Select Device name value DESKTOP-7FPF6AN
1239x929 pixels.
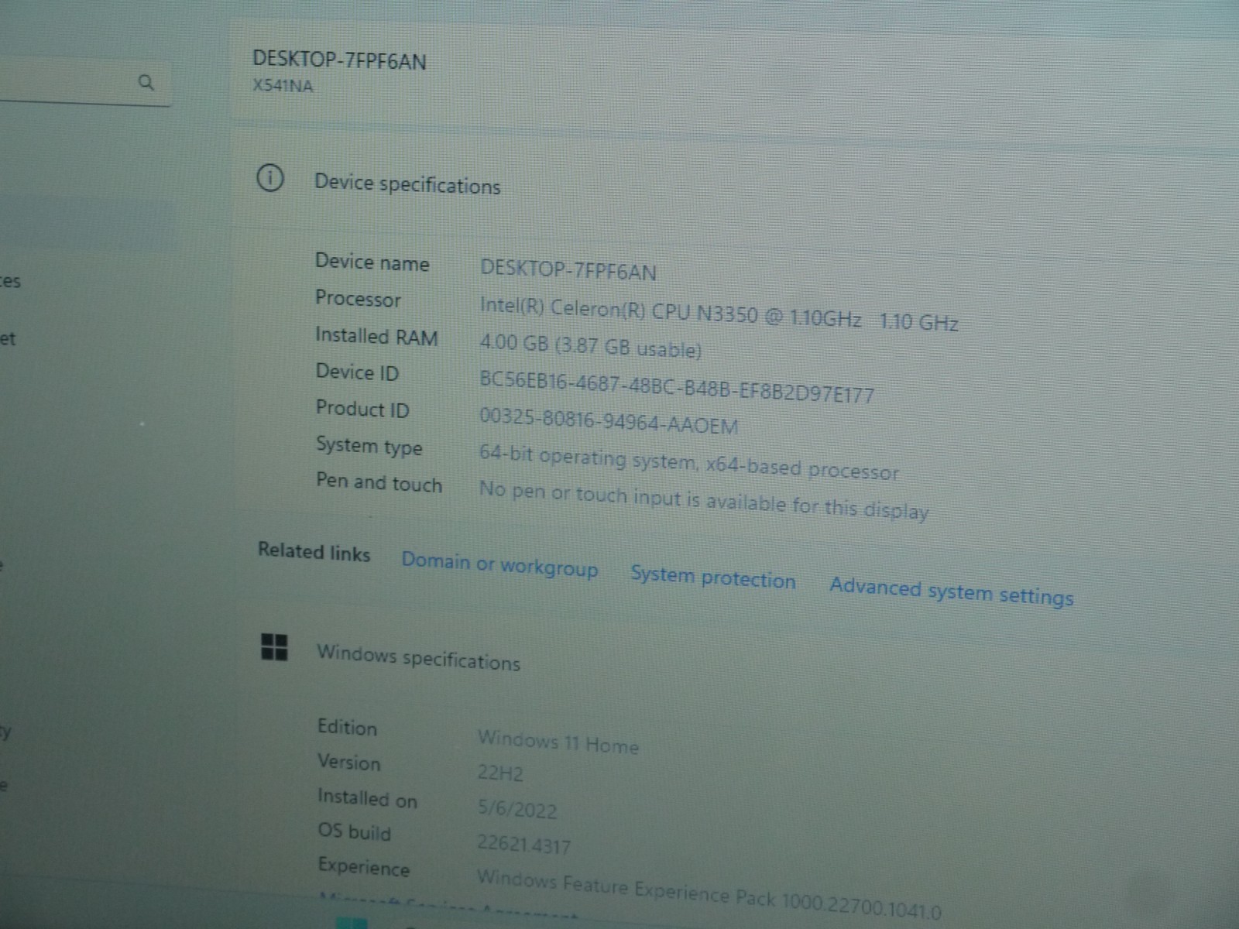coord(568,270)
